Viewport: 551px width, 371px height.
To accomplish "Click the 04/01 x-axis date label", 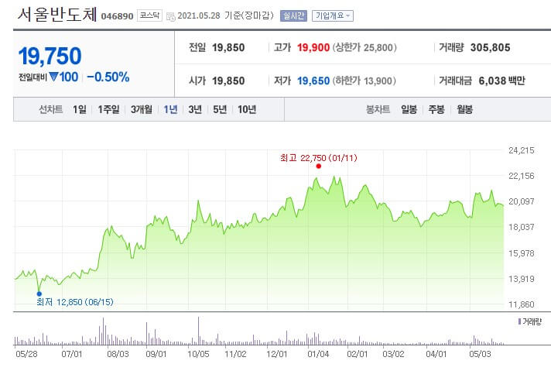I will (436, 354).
